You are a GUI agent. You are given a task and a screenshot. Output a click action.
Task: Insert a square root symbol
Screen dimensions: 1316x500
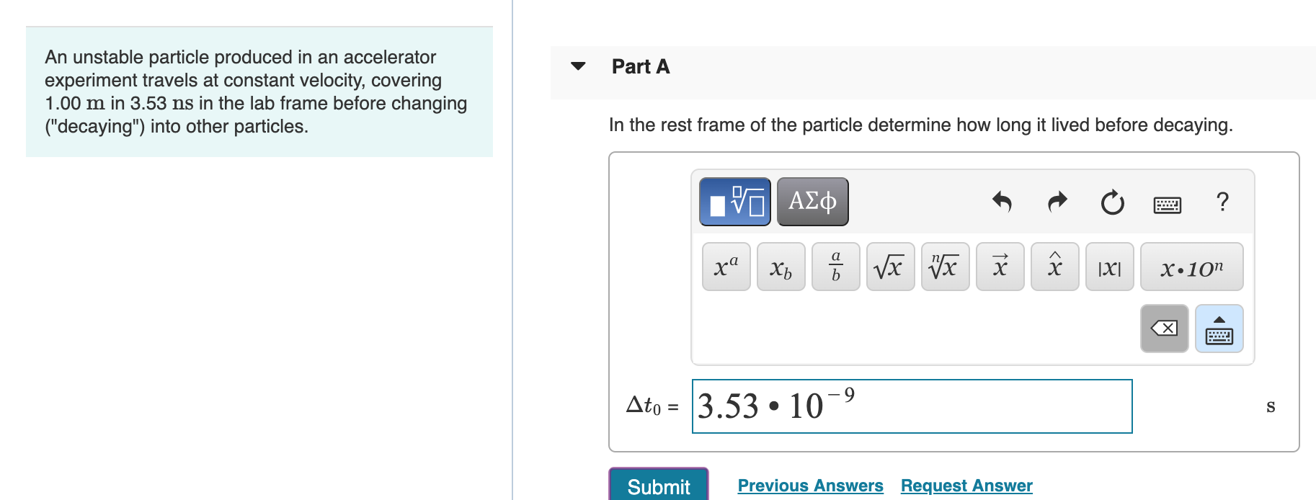(889, 267)
